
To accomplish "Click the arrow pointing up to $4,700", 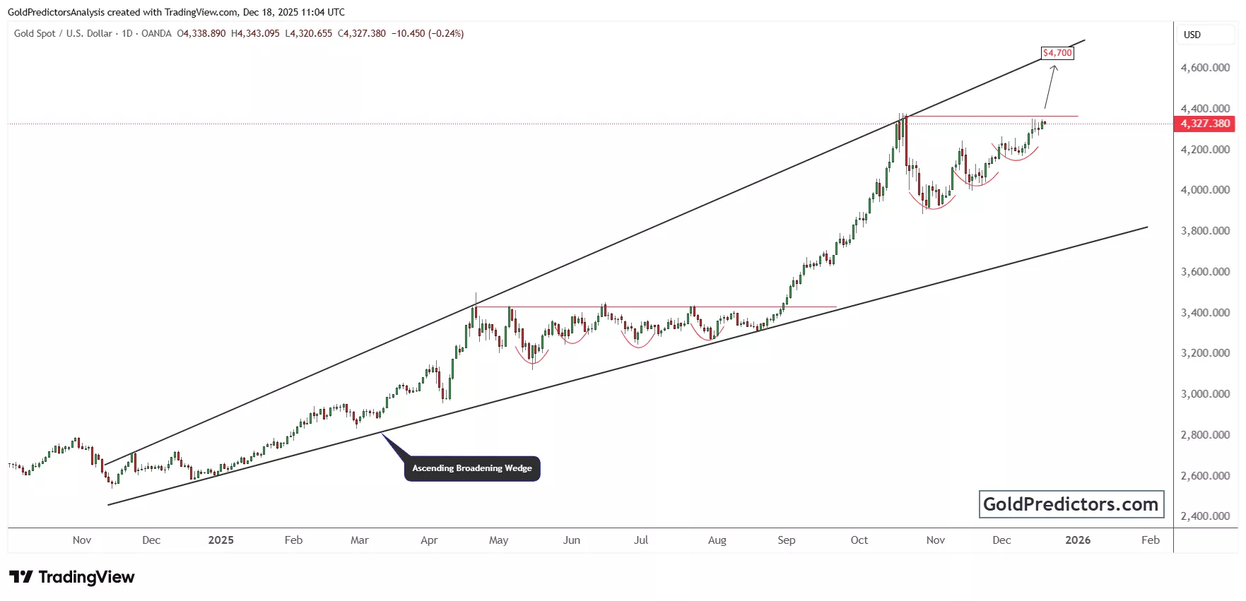I will click(x=1050, y=86).
